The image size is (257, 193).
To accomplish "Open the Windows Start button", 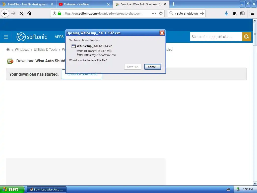I will click(12, 189).
